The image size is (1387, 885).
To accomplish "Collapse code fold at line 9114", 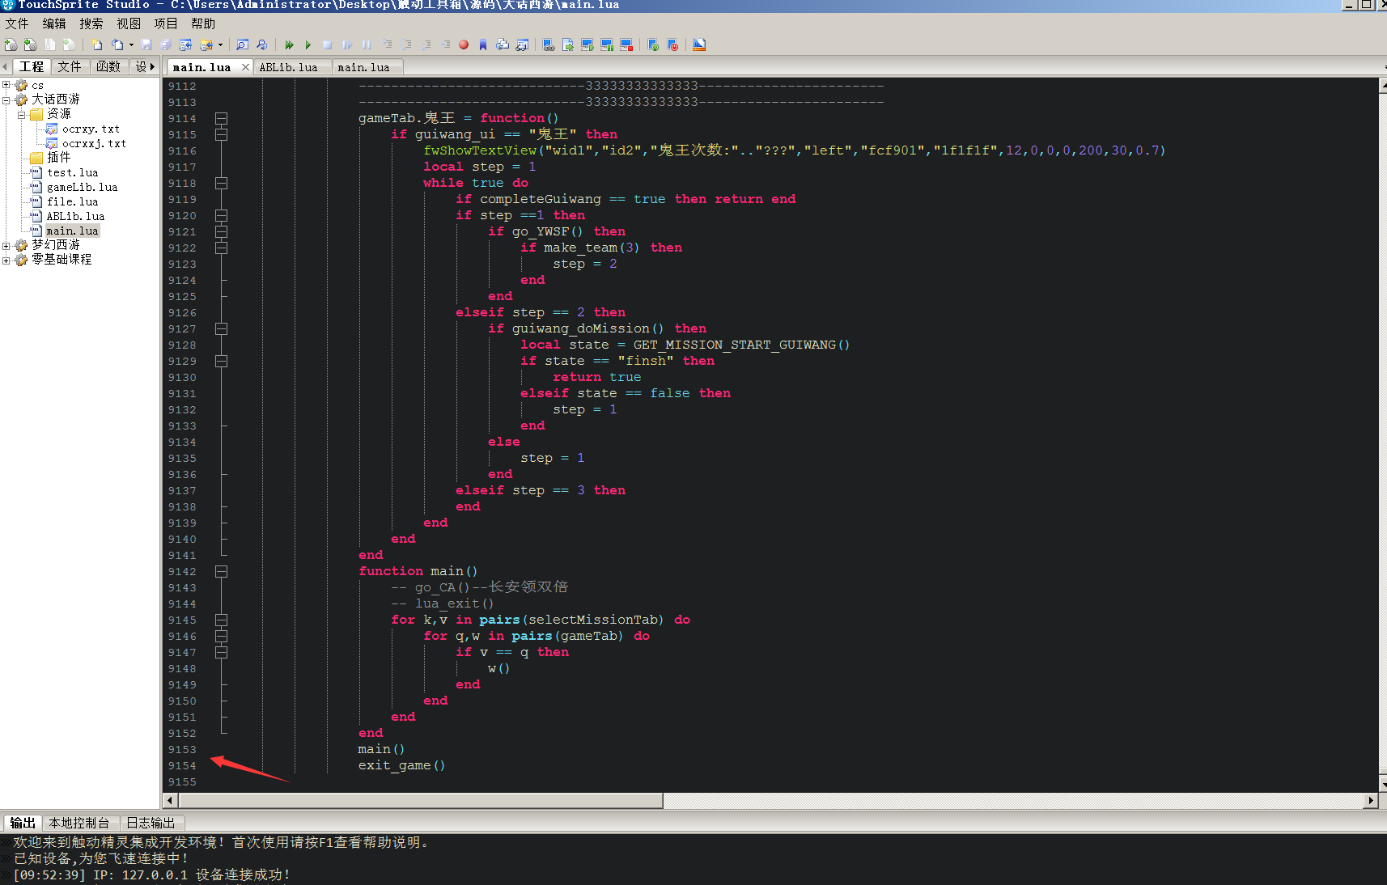I will point(221,118).
